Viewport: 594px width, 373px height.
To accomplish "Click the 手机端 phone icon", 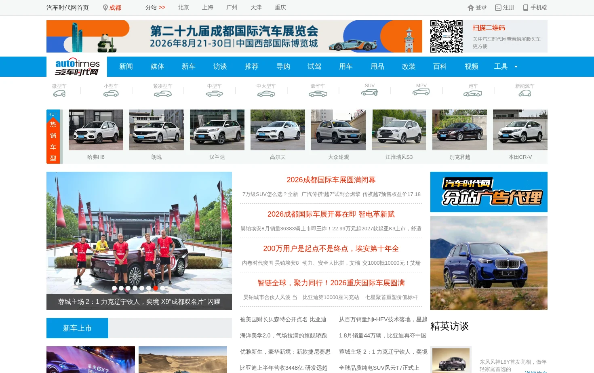I will click(x=526, y=8).
